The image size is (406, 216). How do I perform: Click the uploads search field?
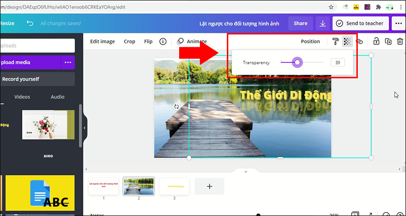tap(38, 46)
